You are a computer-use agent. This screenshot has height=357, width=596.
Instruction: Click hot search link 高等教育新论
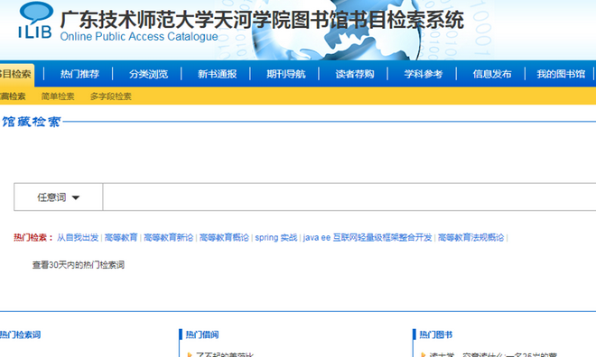coord(168,237)
